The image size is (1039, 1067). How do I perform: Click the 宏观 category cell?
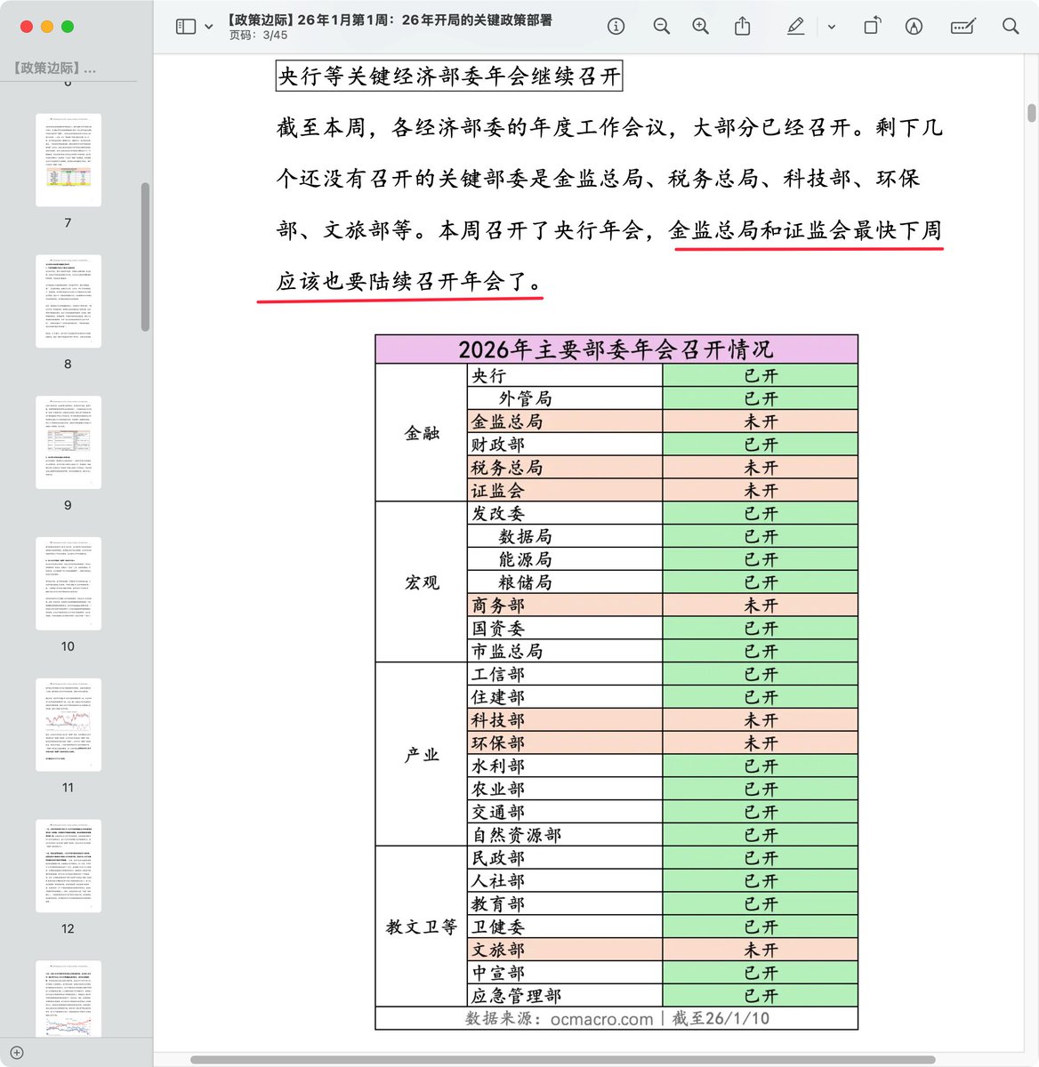tap(422, 582)
